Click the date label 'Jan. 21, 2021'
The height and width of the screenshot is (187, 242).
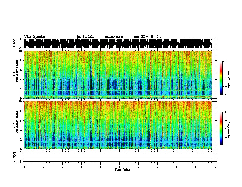85,37
